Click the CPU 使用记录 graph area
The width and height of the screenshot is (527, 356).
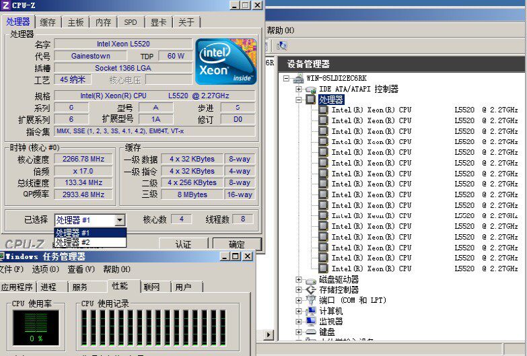[153, 328]
